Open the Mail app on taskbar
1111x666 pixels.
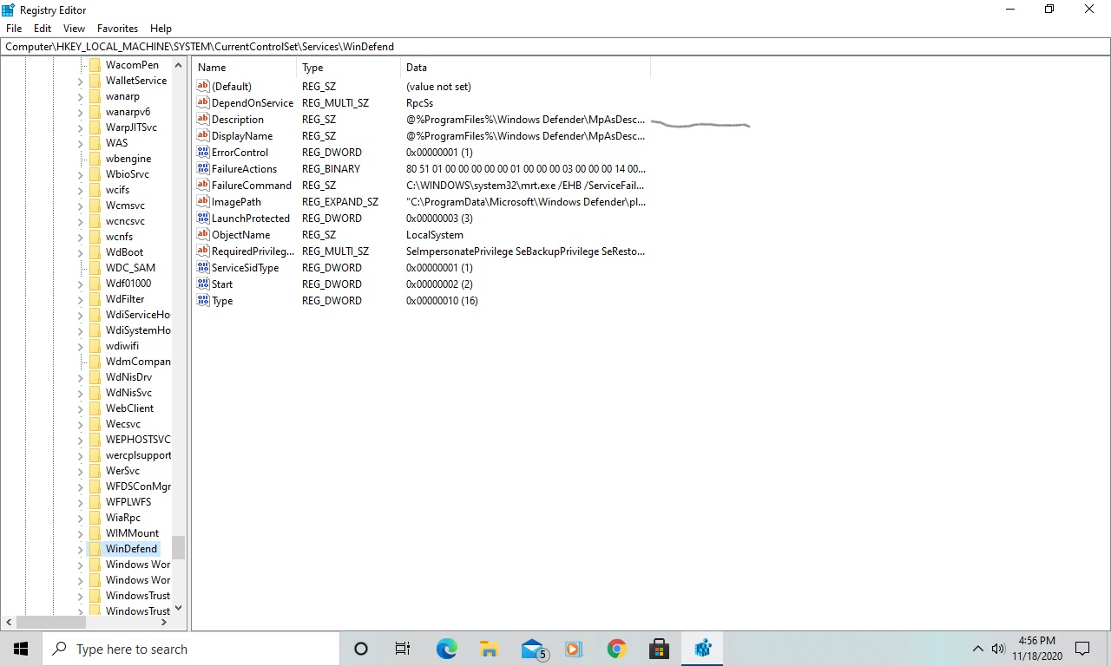pos(533,649)
